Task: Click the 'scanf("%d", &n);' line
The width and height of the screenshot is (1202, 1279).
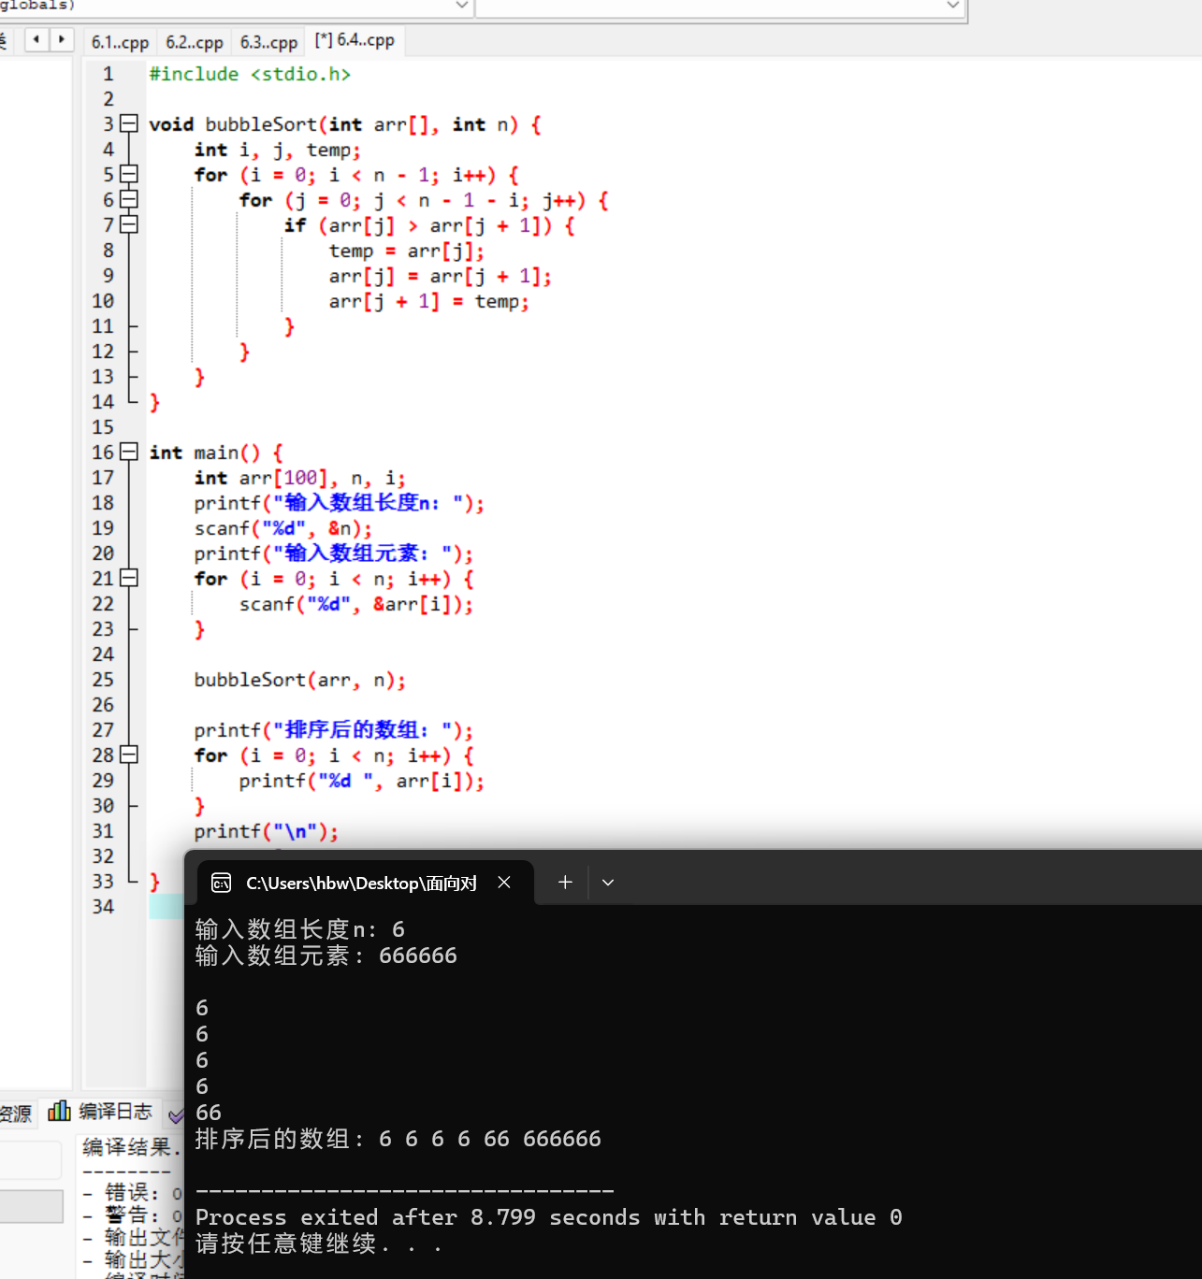Action: [283, 528]
